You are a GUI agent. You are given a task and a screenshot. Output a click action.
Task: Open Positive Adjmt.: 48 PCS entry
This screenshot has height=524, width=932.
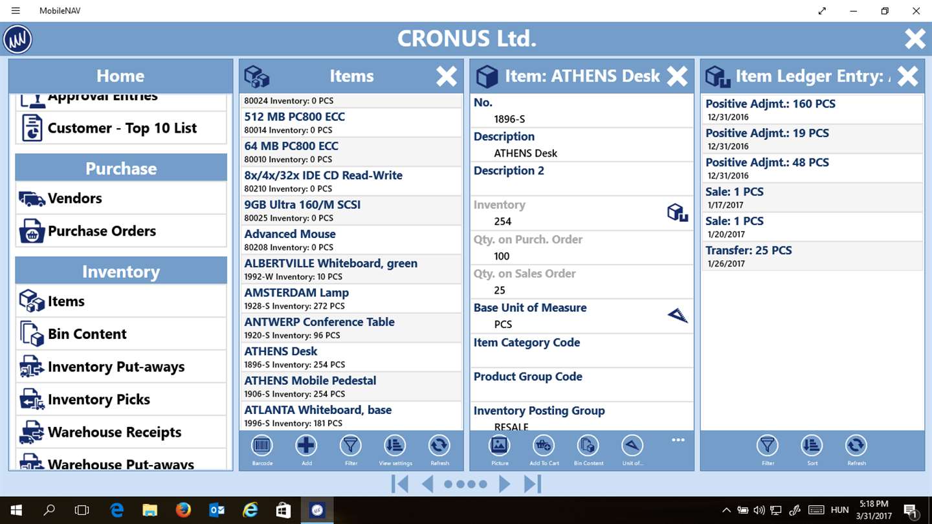812,168
